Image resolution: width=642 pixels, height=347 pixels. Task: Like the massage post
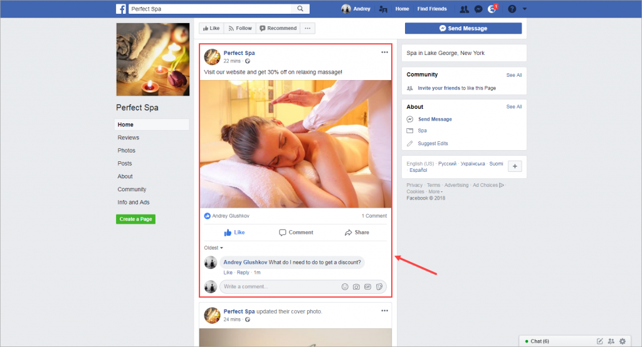pyautogui.click(x=234, y=233)
